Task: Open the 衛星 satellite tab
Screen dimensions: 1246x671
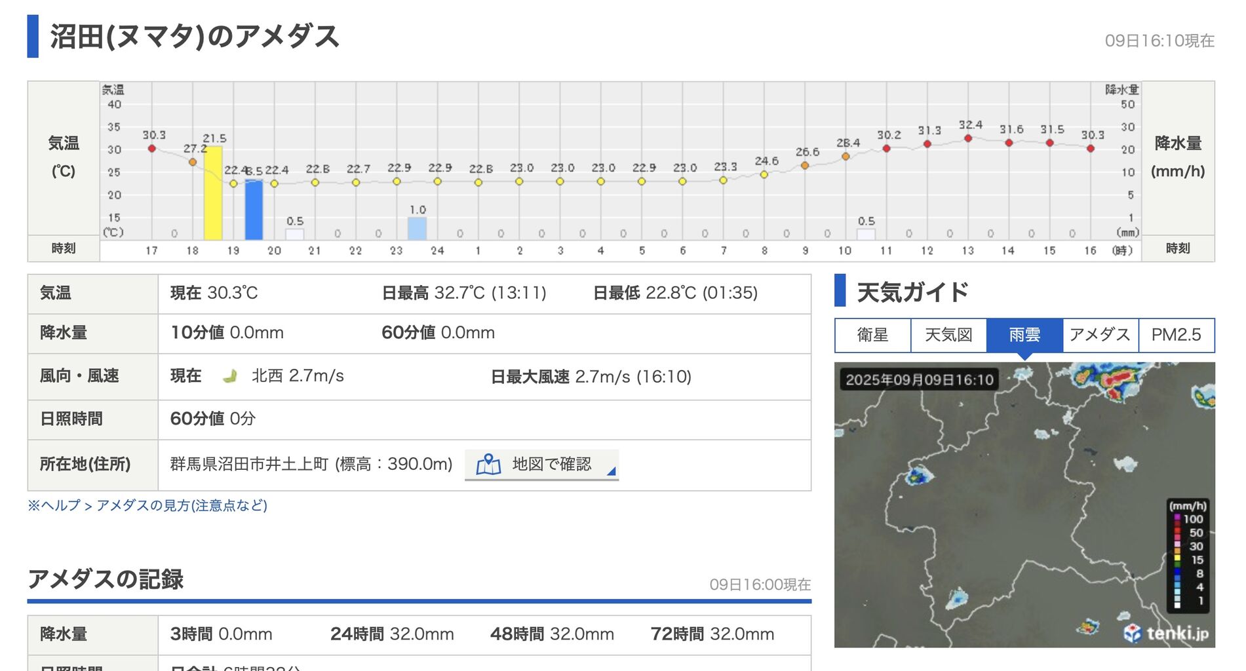Action: pyautogui.click(x=872, y=335)
